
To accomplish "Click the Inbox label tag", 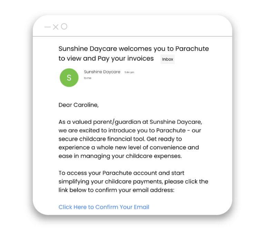I will tap(168, 59).
